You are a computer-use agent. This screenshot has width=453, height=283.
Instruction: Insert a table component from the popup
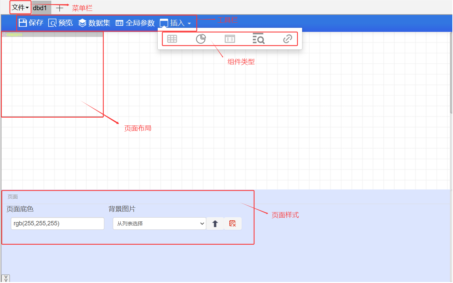(x=172, y=39)
